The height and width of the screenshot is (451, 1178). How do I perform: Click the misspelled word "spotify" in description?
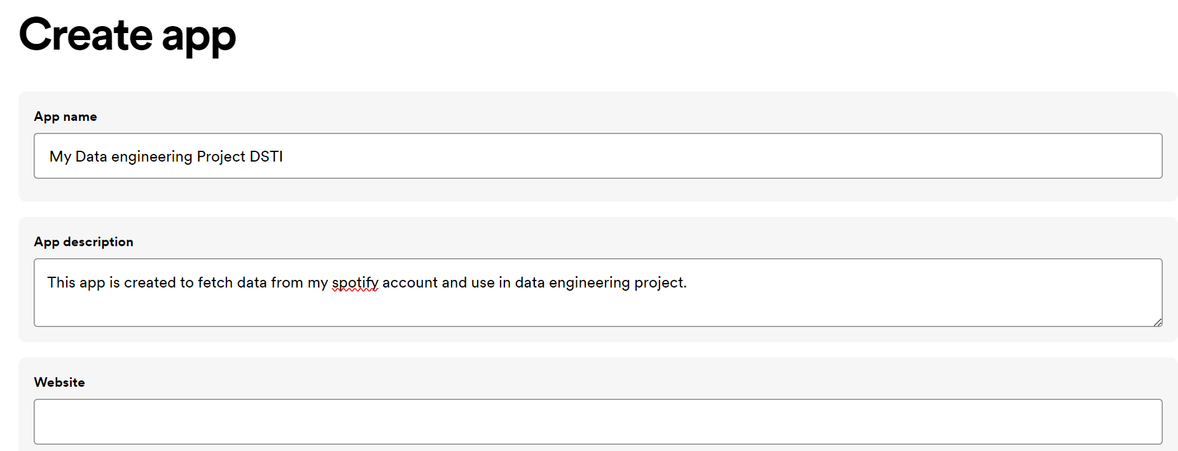[x=355, y=282]
